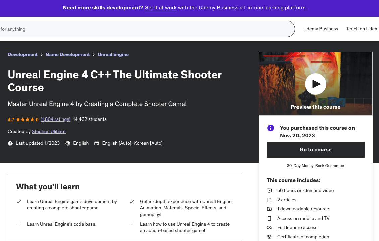The height and width of the screenshot is (241, 379).
Task: Click the document icon beside 2 articles
Action: (269, 200)
